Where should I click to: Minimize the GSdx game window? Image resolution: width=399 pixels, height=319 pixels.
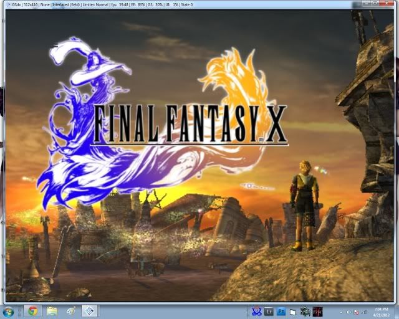365,4
